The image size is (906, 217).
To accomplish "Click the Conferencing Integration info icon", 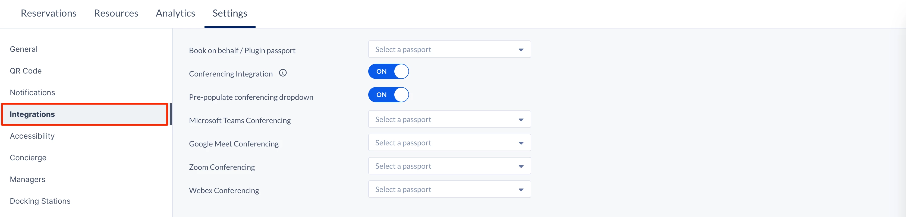I will point(283,73).
